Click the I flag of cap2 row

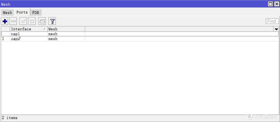click(x=3, y=39)
